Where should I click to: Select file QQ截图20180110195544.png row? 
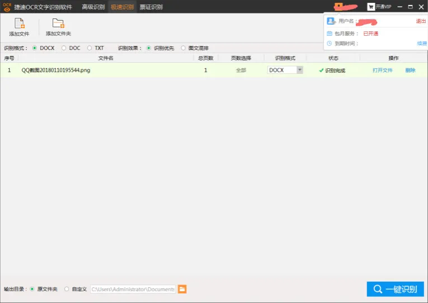(x=214, y=70)
